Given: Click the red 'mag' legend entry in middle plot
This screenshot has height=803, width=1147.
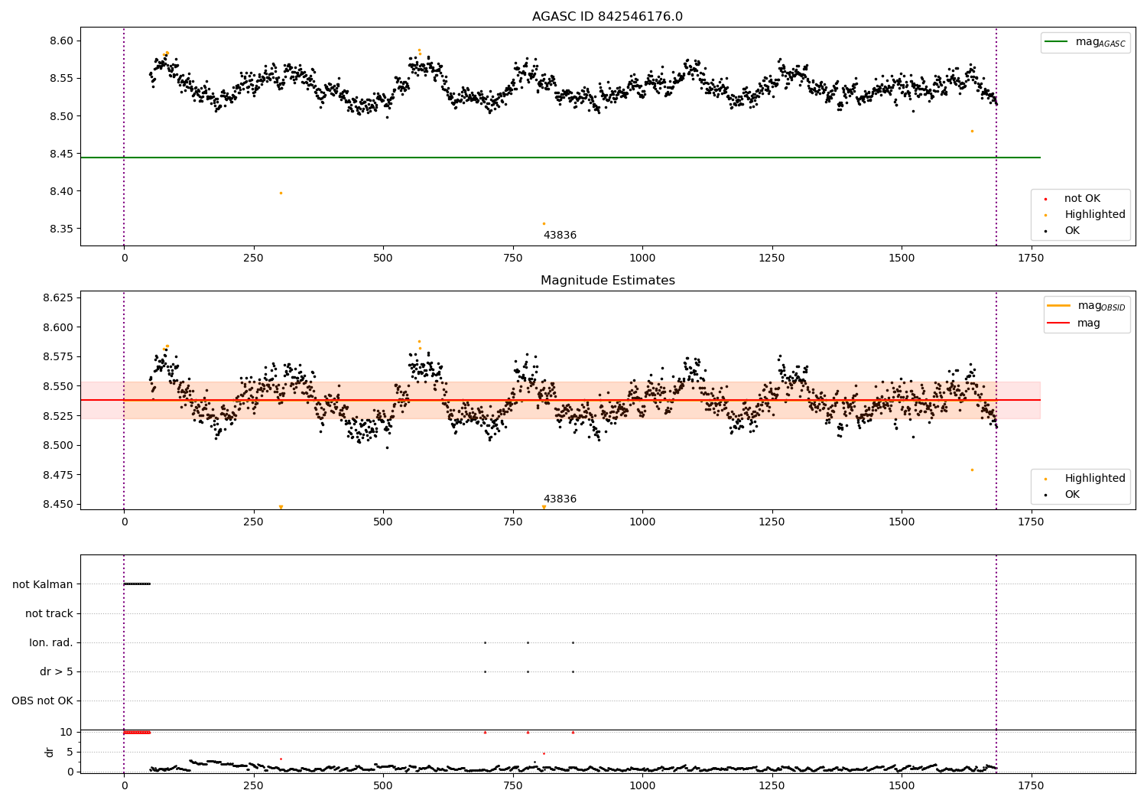Looking at the screenshot, I should point(1074,323).
